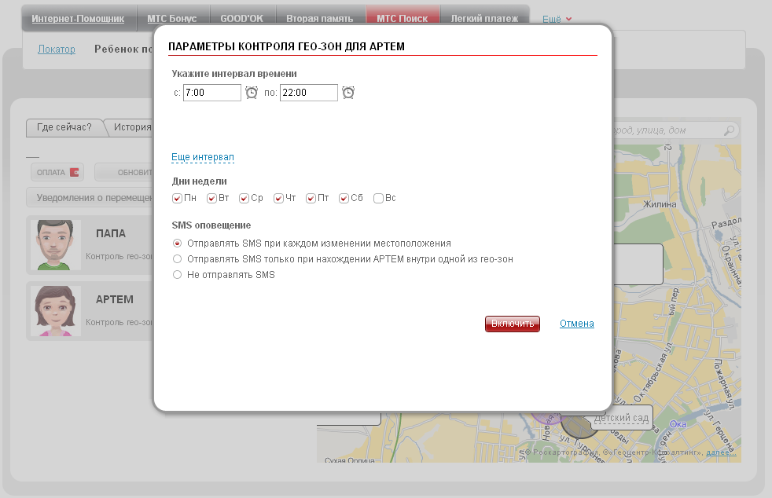
Task: Select SMS only inside geo-zone radio option
Action: [x=177, y=259]
